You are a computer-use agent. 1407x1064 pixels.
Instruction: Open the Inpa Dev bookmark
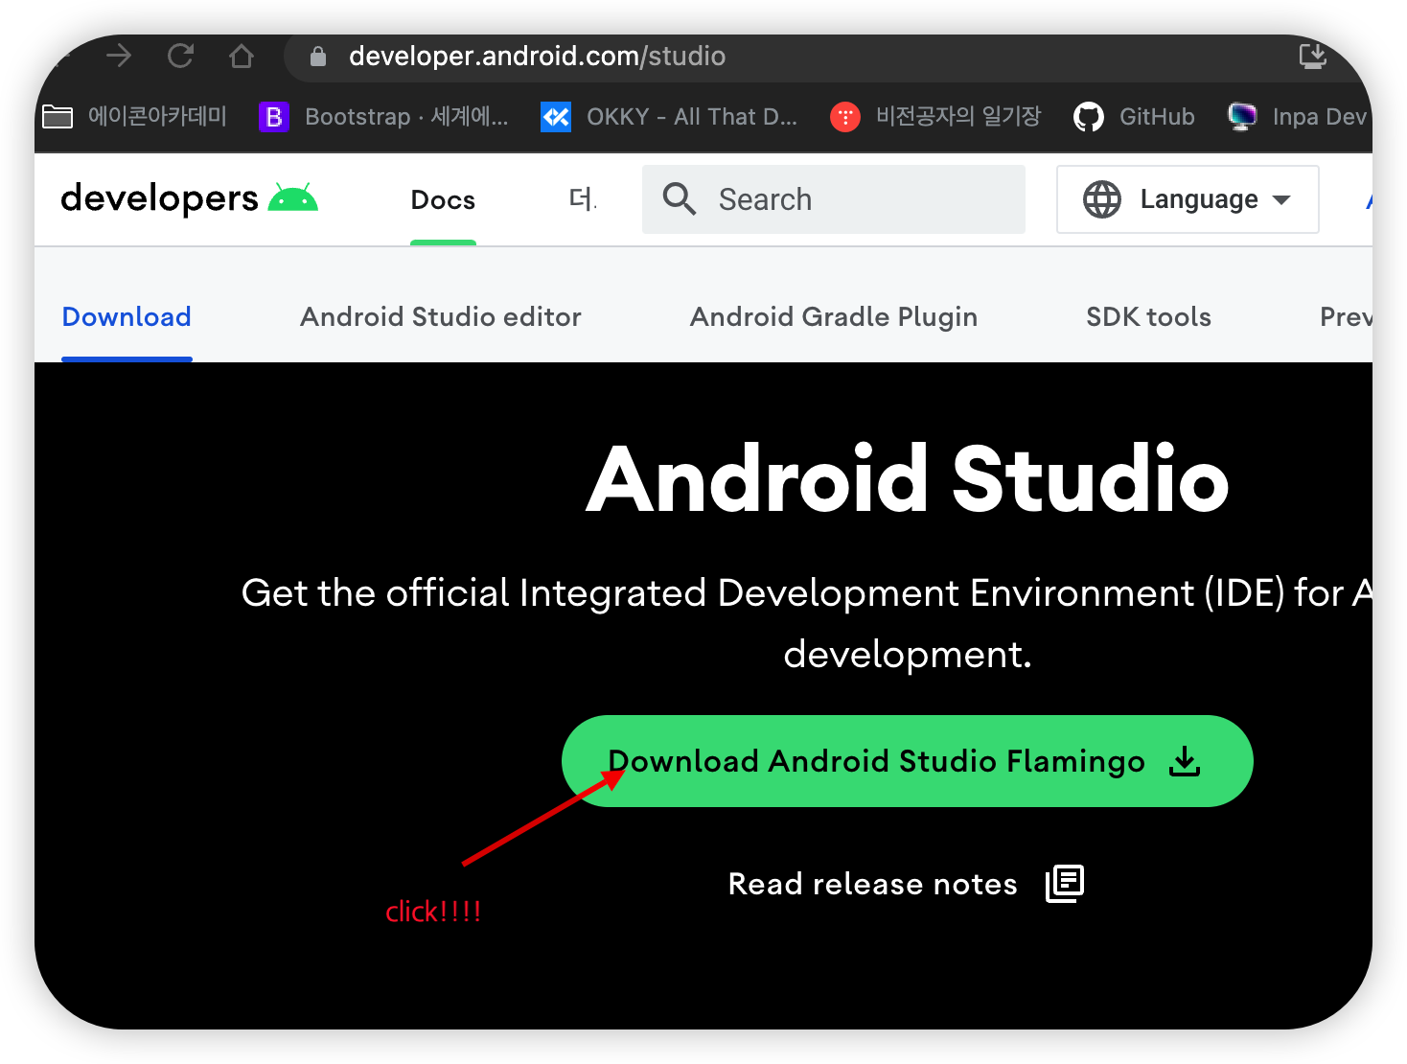click(x=1298, y=117)
